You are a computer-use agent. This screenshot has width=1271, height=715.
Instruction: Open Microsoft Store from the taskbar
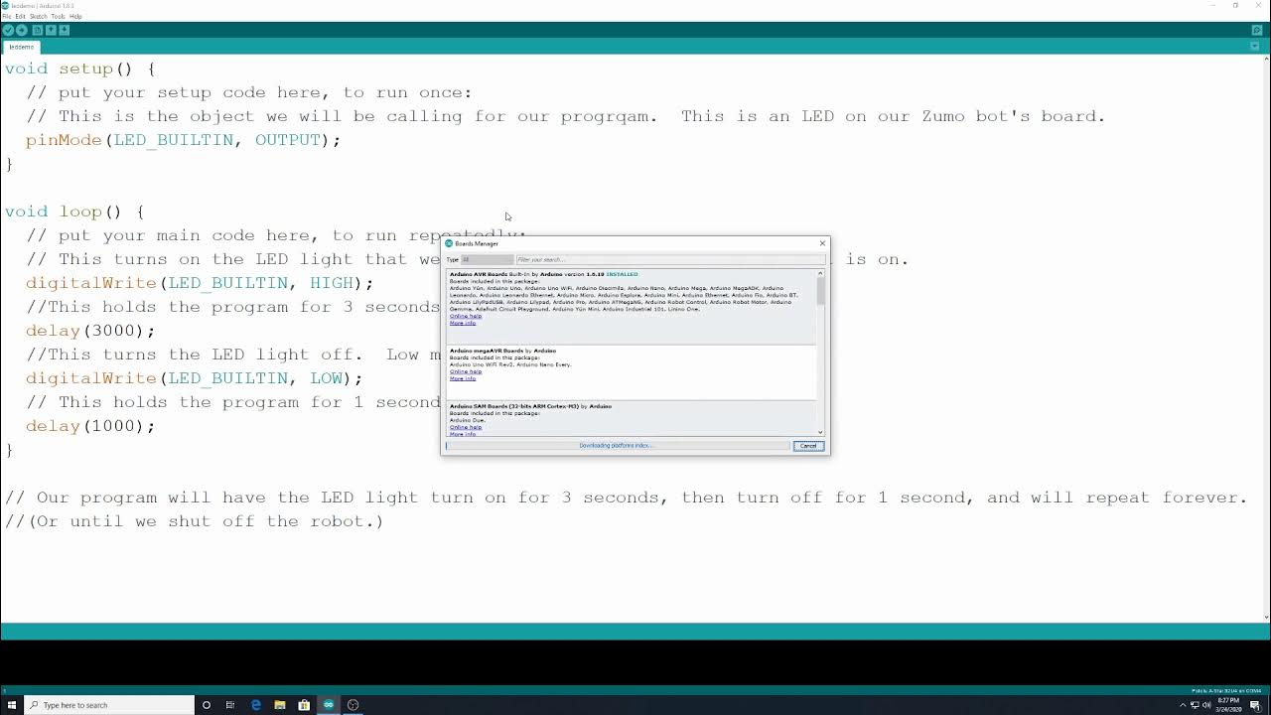coord(304,705)
